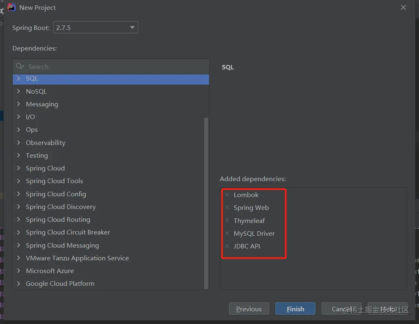Select the Google Cloud Platform label
This screenshot has height=324, width=419.
tap(60, 284)
